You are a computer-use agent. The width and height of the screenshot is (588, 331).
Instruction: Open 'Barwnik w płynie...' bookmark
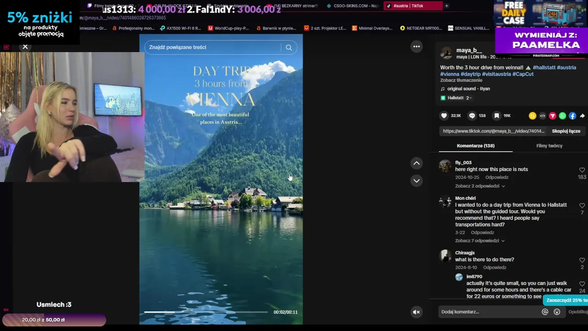pos(276,28)
